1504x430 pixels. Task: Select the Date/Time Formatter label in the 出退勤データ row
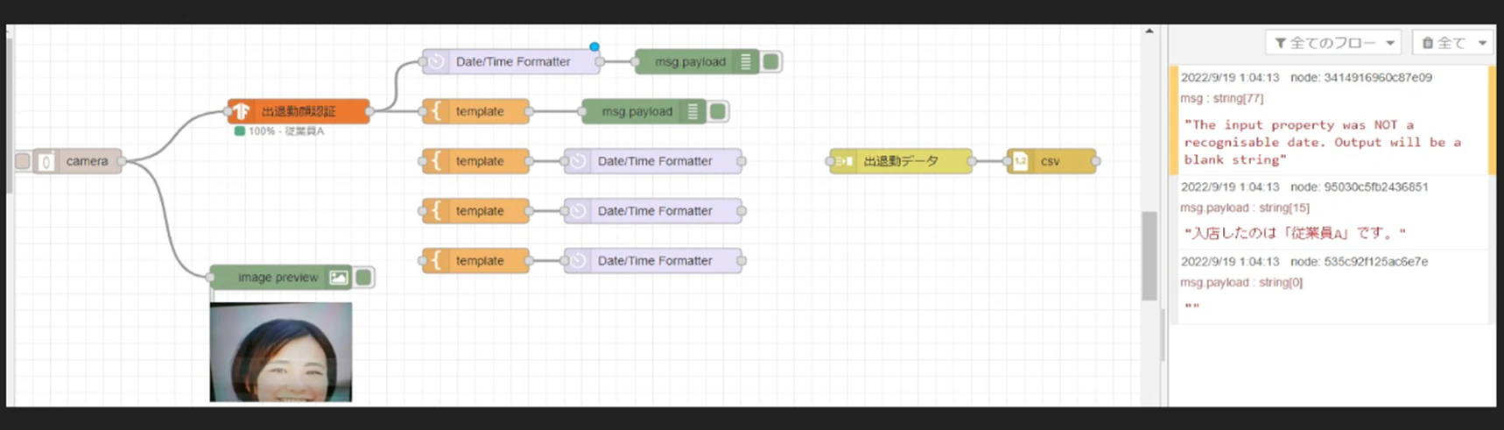coord(655,161)
